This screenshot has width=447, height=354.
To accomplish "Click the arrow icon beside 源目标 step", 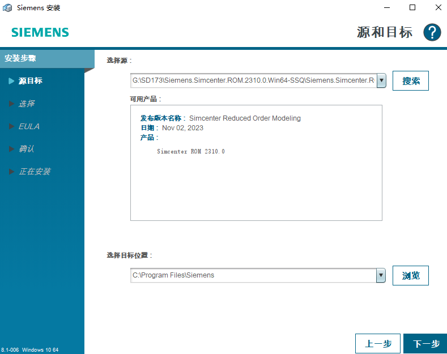I will (11, 81).
